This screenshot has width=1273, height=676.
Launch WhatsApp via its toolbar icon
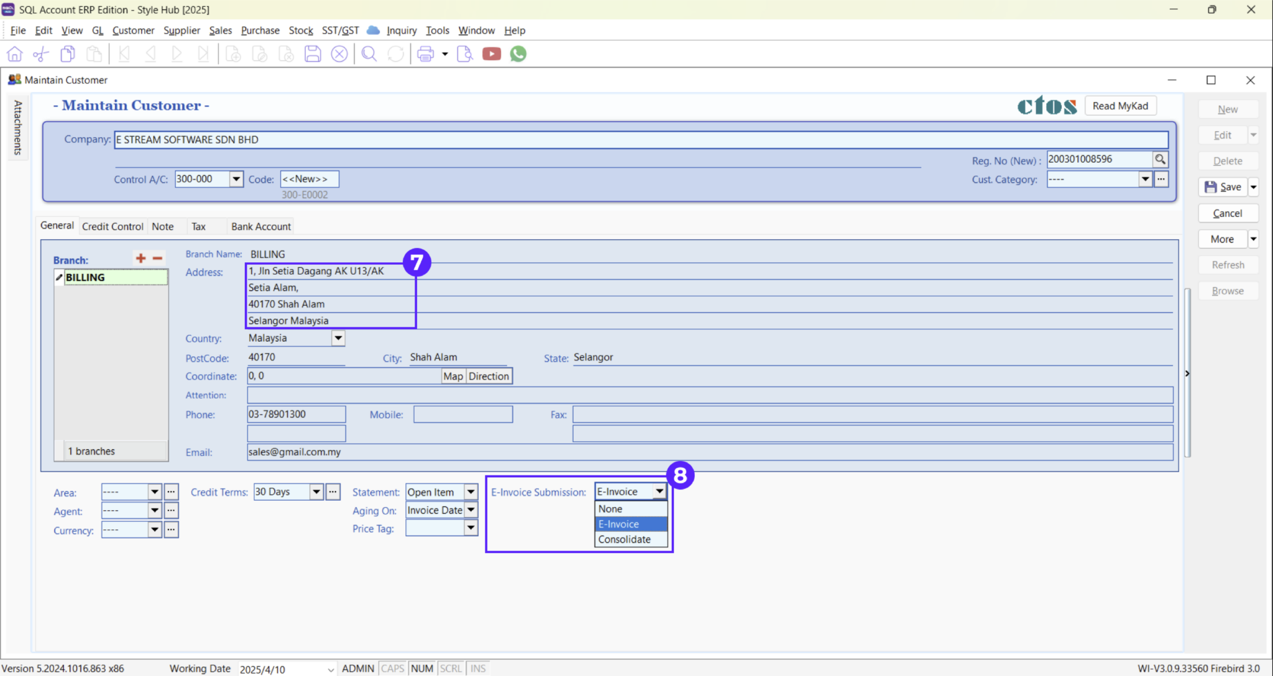coord(518,54)
